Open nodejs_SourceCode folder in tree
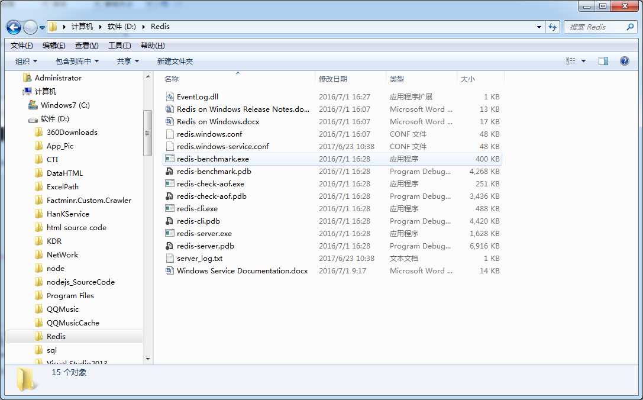 point(80,282)
